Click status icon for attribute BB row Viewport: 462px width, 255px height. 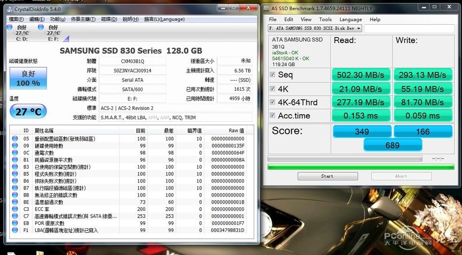(x=15, y=195)
